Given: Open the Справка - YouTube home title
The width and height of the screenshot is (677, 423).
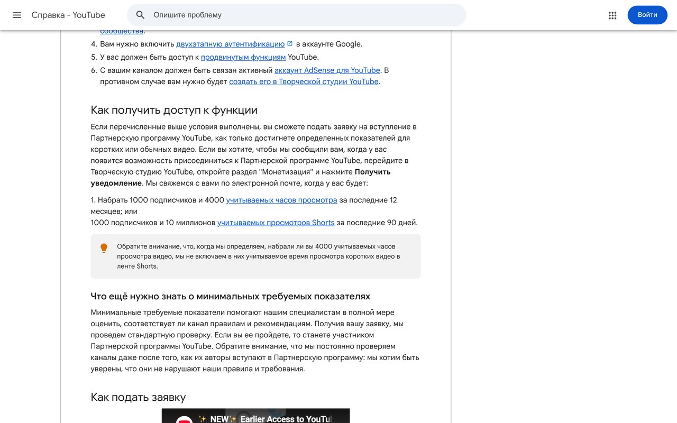Looking at the screenshot, I should coord(68,15).
